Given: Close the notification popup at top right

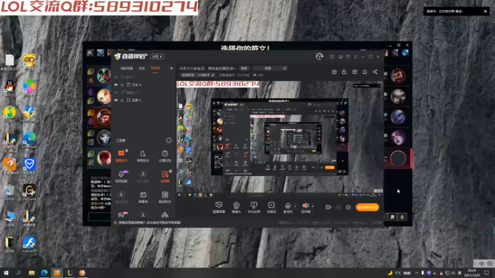Looking at the screenshot, I should [485, 11].
